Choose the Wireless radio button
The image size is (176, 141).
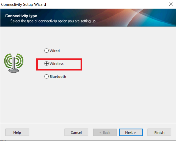pos(46,64)
